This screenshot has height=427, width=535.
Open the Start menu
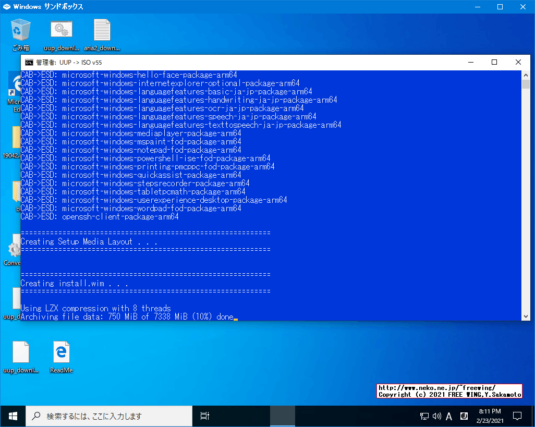click(13, 416)
